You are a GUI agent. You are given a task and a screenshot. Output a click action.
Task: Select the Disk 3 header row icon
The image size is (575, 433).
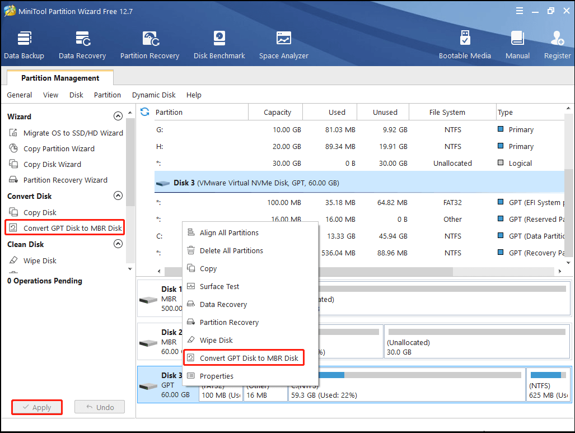pyautogui.click(x=163, y=183)
